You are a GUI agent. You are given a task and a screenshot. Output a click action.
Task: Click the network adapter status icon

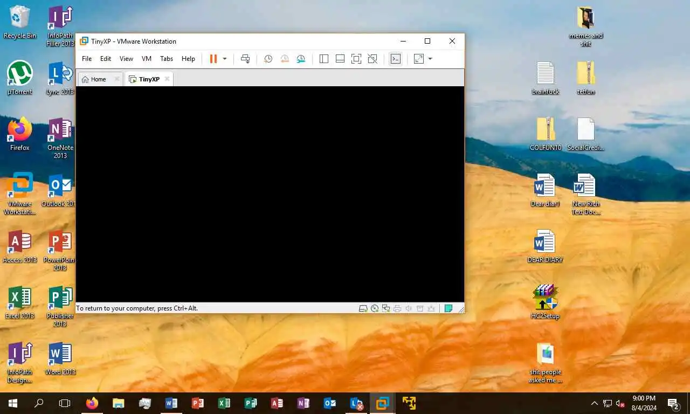[386, 308]
